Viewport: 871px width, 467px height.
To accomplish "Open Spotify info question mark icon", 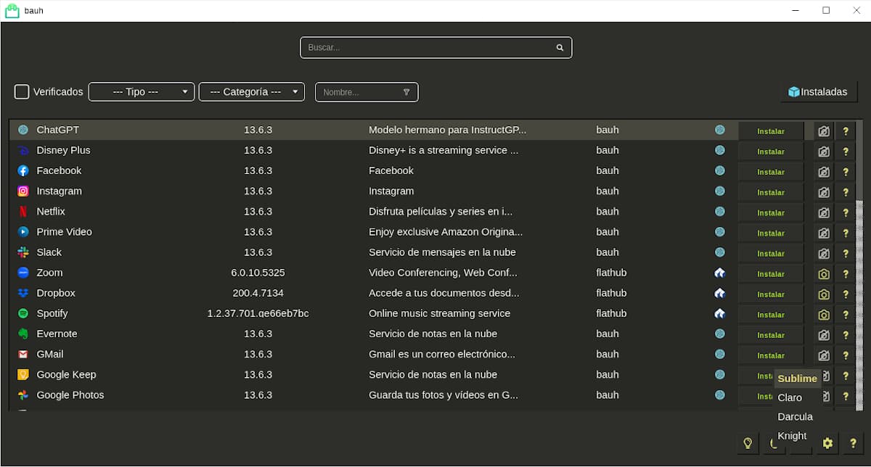I will [846, 315].
